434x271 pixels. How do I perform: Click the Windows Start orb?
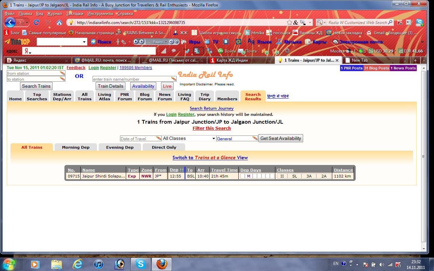9,264
